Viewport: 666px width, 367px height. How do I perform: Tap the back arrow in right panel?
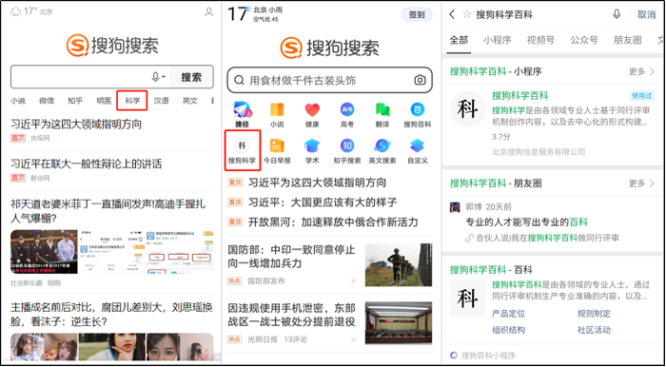tap(452, 14)
